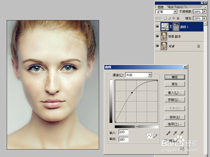
Task: Open the 通道 RGB channel dropdown
Action: pyautogui.click(x=150, y=75)
